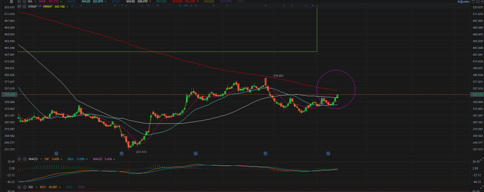Expand the MA indicator dropdown arrow
Image resolution: width=484 pixels, height=192 pixels.
(x=35, y=2)
